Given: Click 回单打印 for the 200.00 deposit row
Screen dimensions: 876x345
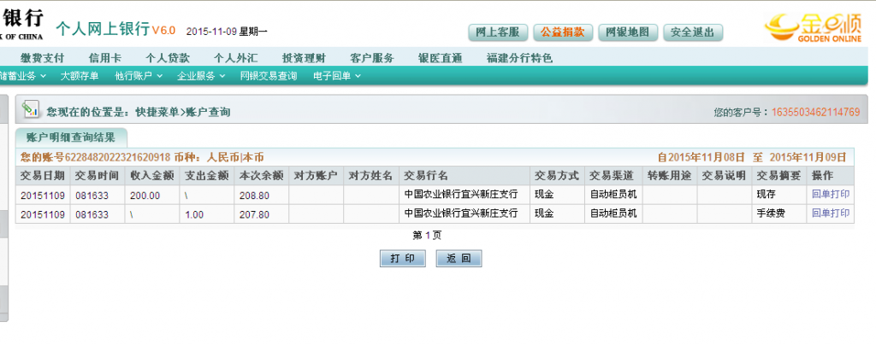Looking at the screenshot, I should click(830, 195).
